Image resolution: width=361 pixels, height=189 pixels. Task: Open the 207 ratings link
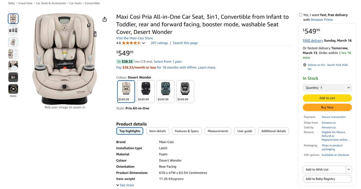[x=159, y=43]
